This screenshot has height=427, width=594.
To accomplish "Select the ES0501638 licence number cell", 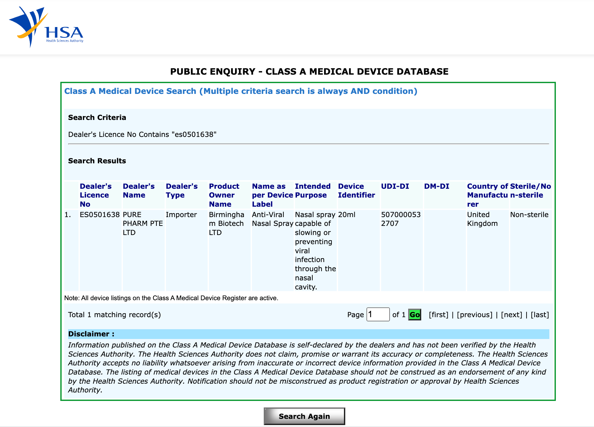I will (x=100, y=214).
